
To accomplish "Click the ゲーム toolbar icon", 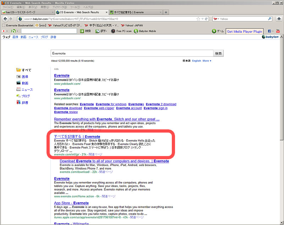I will 214,31.
